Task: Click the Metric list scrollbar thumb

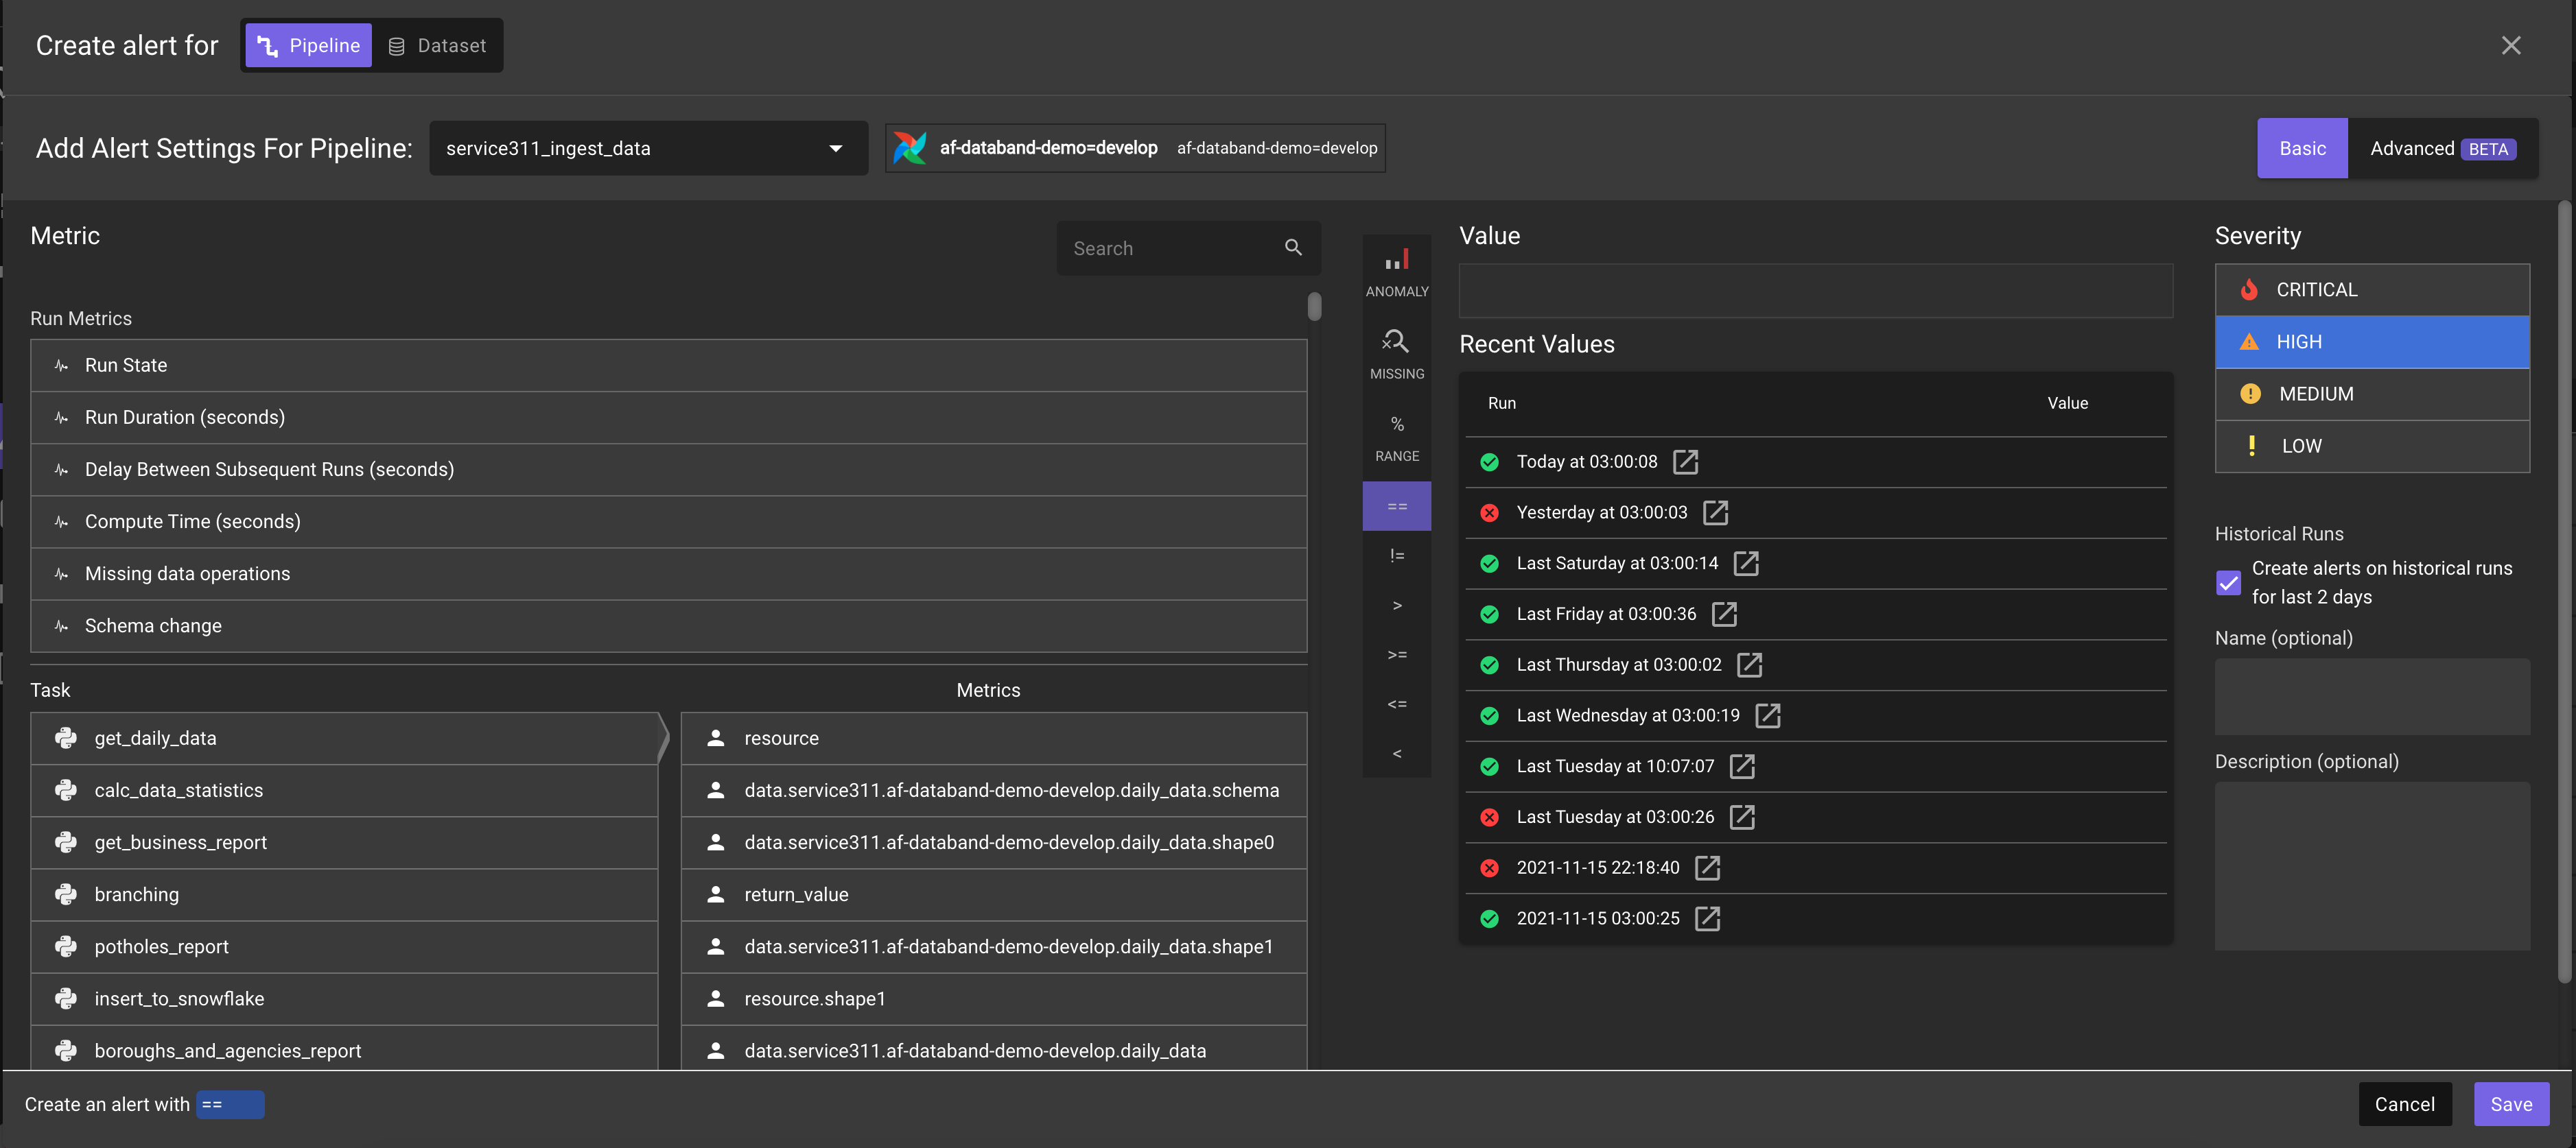Action: click(x=1314, y=306)
